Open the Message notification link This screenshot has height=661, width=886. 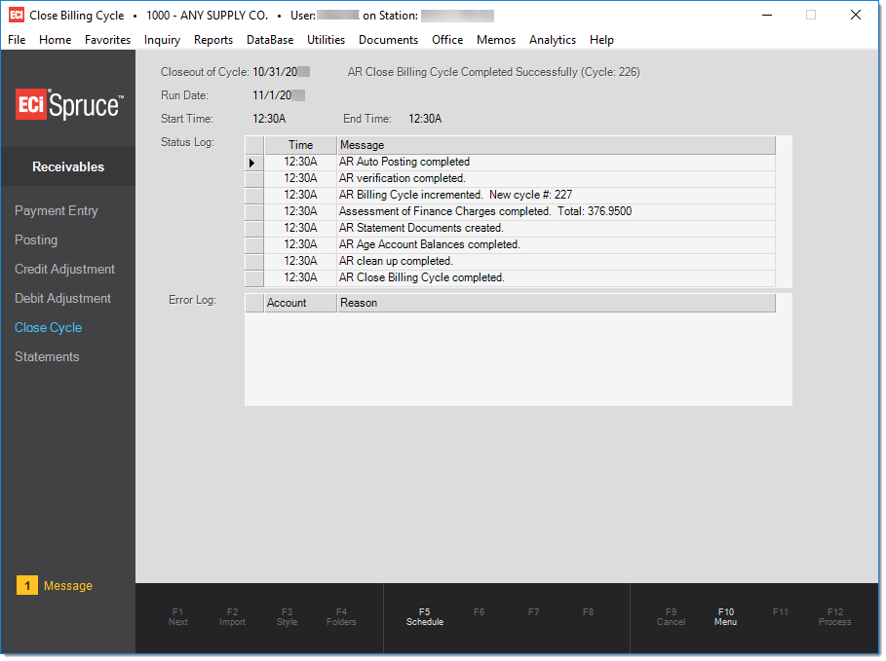point(68,586)
